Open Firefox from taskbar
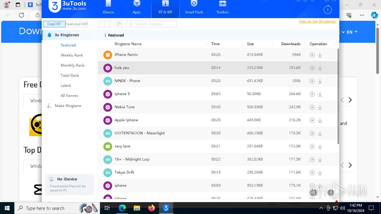Screen dimensions: 381x214 [152, 208]
